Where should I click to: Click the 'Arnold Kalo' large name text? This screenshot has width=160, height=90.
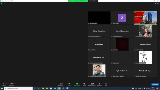coord(99,44)
